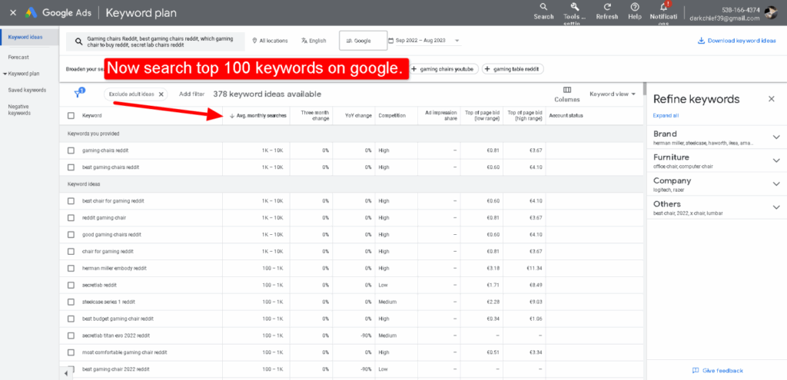Click the filter funnel icon
Viewport: 787px width, 380px height.
point(79,93)
